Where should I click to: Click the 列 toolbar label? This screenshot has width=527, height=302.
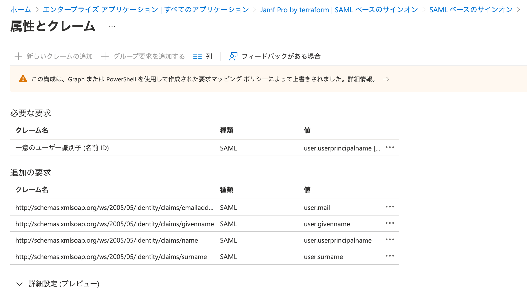[209, 56]
